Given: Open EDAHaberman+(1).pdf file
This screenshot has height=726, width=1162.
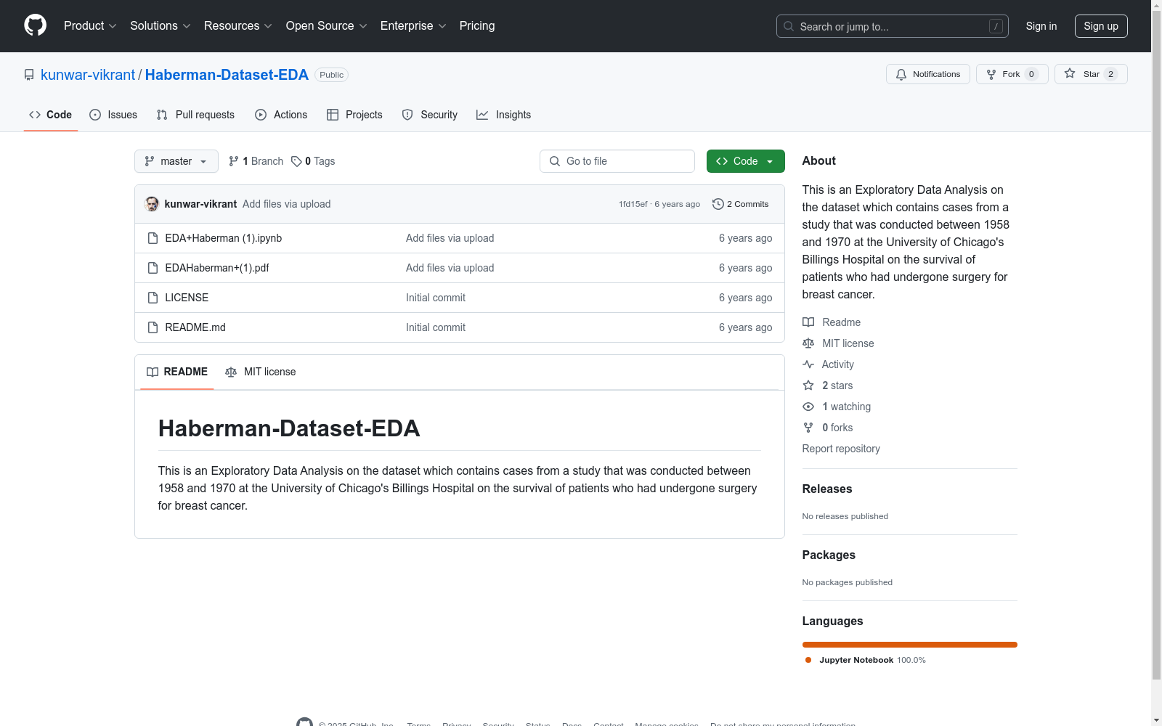Looking at the screenshot, I should 217,268.
